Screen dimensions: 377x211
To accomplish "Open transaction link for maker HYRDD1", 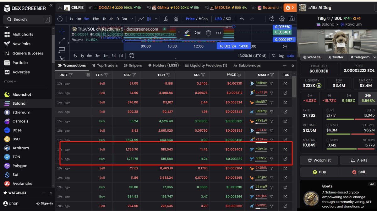I will coord(285,206).
